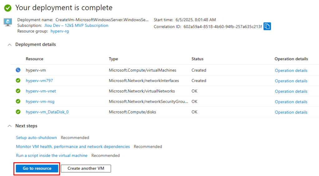
Task: Collapse the Deployment details section
Action: [x=10, y=45]
